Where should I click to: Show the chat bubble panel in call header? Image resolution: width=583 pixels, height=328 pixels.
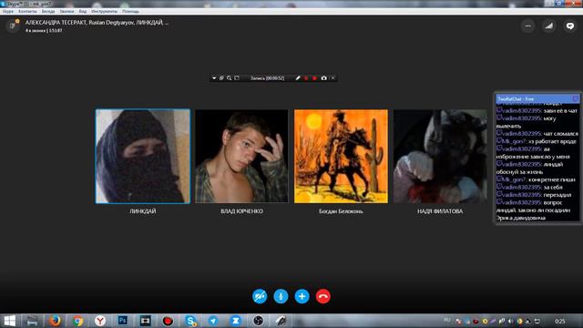point(570,26)
